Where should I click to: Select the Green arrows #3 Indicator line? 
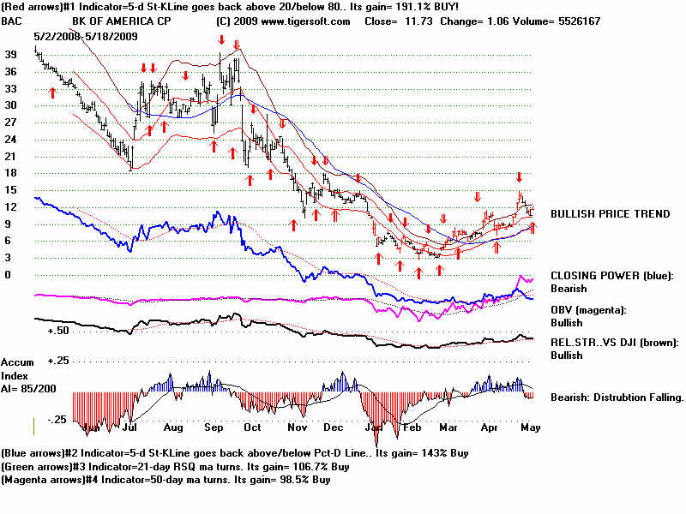coord(176,467)
